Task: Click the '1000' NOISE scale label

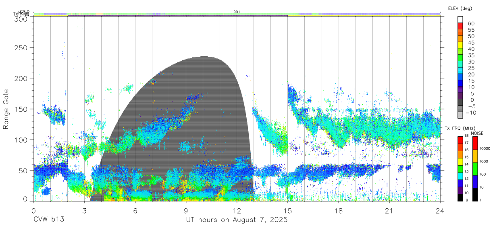Action: 484,162
